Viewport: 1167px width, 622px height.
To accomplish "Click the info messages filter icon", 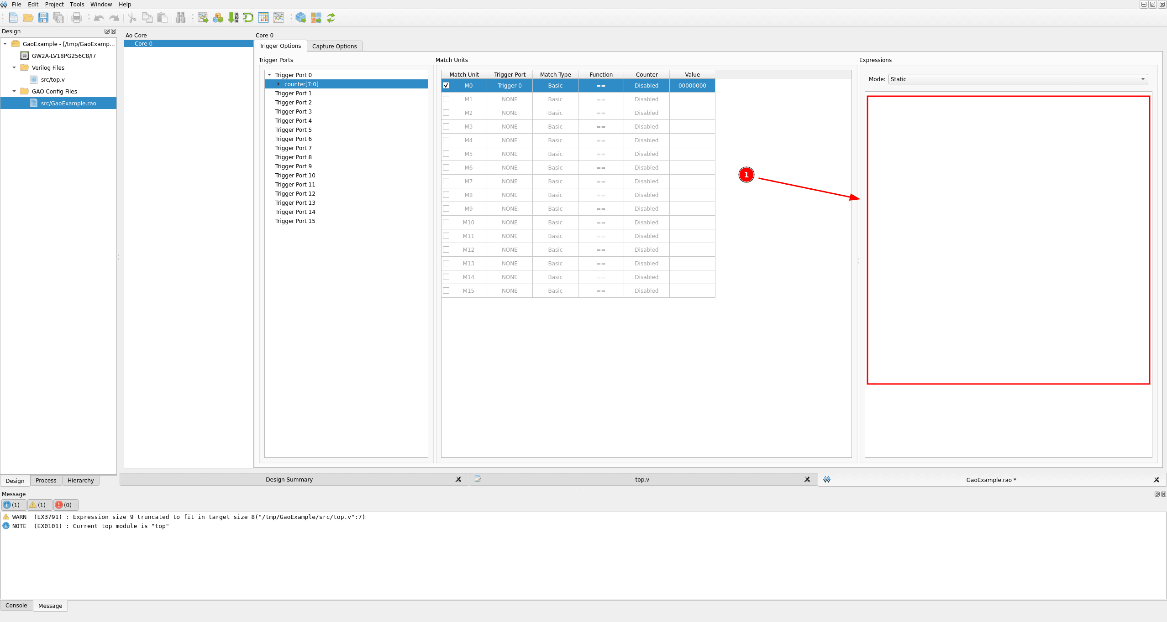I will click(x=13, y=505).
